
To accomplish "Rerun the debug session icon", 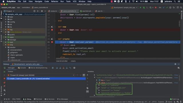I will [5, 68].
